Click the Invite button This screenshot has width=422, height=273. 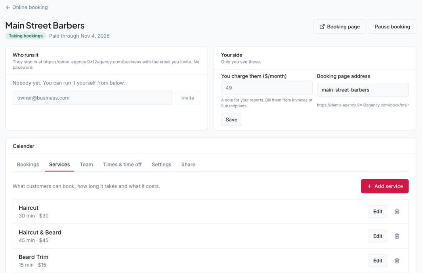tap(187, 98)
